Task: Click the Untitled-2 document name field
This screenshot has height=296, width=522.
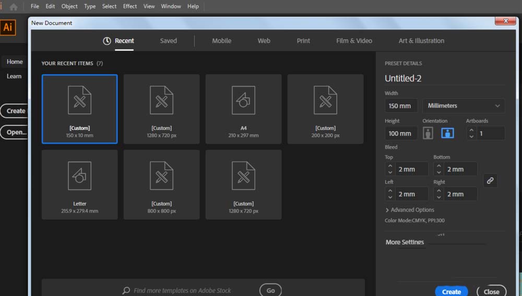Action: tap(444, 79)
